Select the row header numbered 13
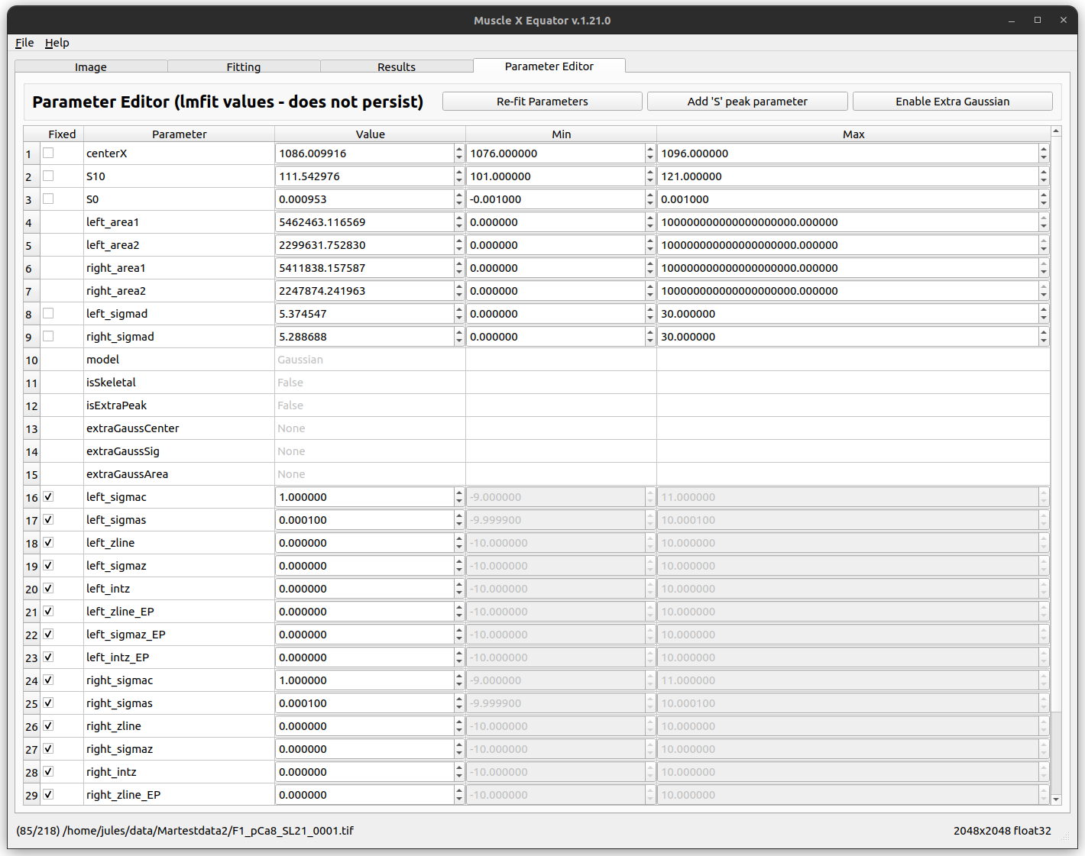Screen dimensions: 1085x856 [x=31, y=428]
